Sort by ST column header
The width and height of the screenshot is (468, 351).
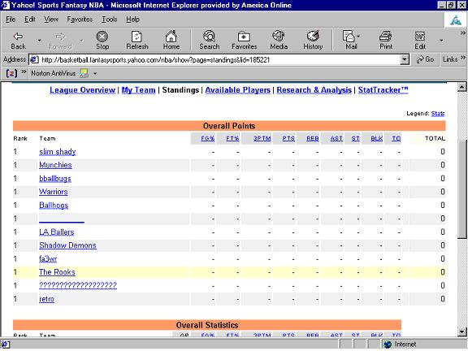(356, 138)
